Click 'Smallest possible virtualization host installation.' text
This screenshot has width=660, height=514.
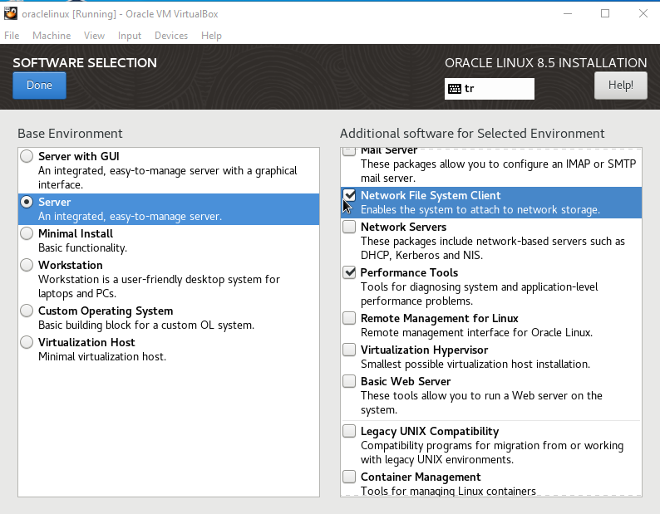[475, 365]
